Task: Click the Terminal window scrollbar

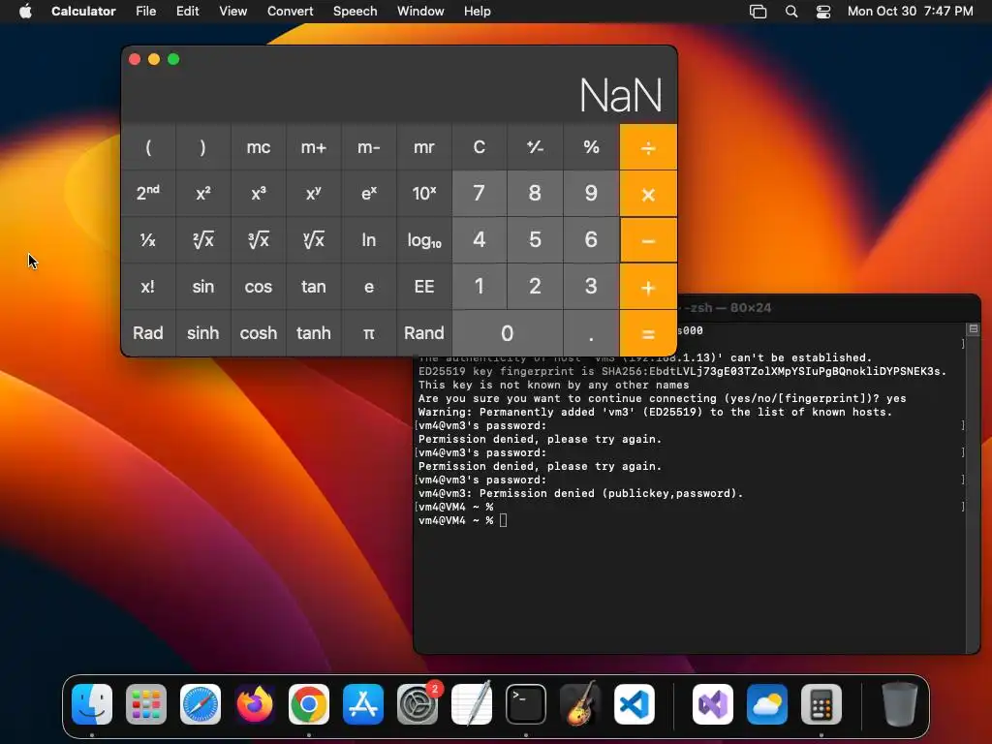Action: (x=973, y=487)
